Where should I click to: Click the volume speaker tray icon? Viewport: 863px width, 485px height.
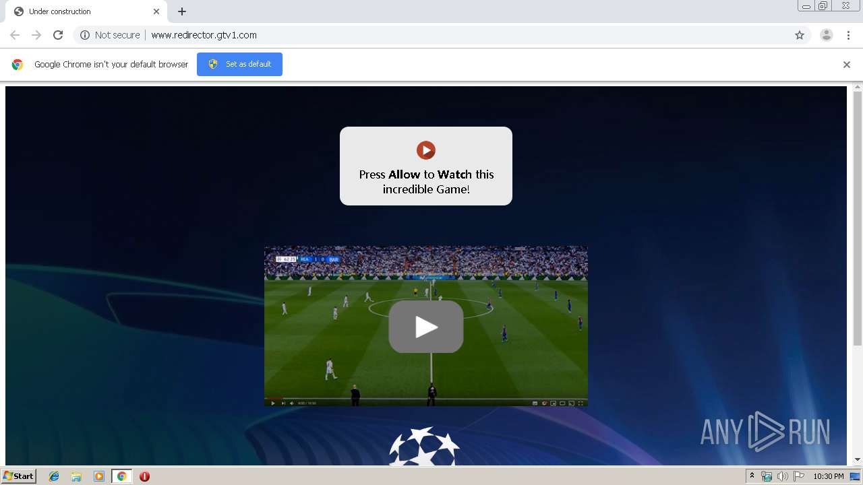click(x=783, y=476)
